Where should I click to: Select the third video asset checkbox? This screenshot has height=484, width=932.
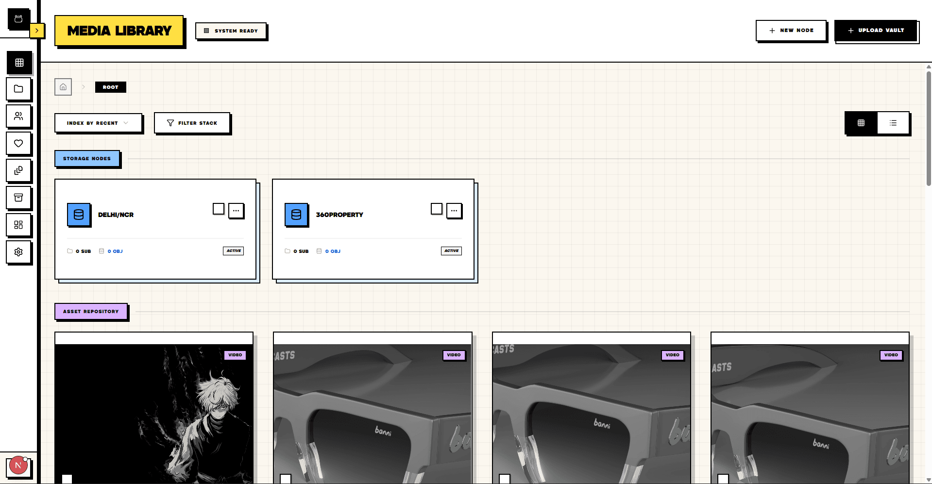tap(505, 479)
